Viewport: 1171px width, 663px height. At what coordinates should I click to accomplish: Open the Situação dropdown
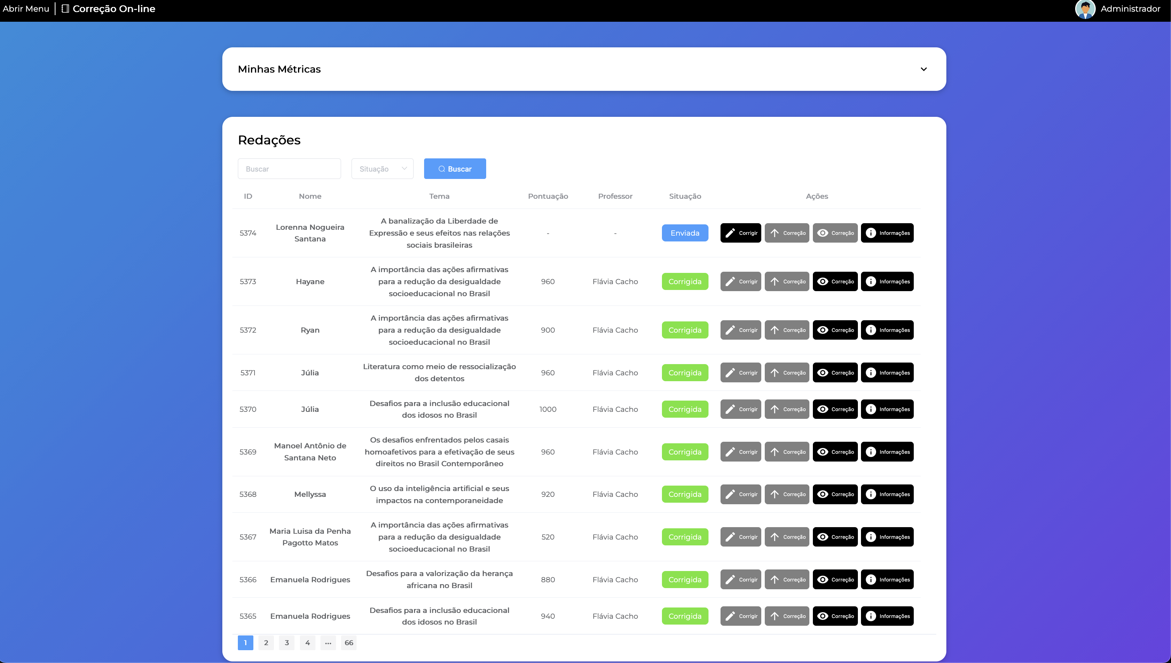coord(382,168)
